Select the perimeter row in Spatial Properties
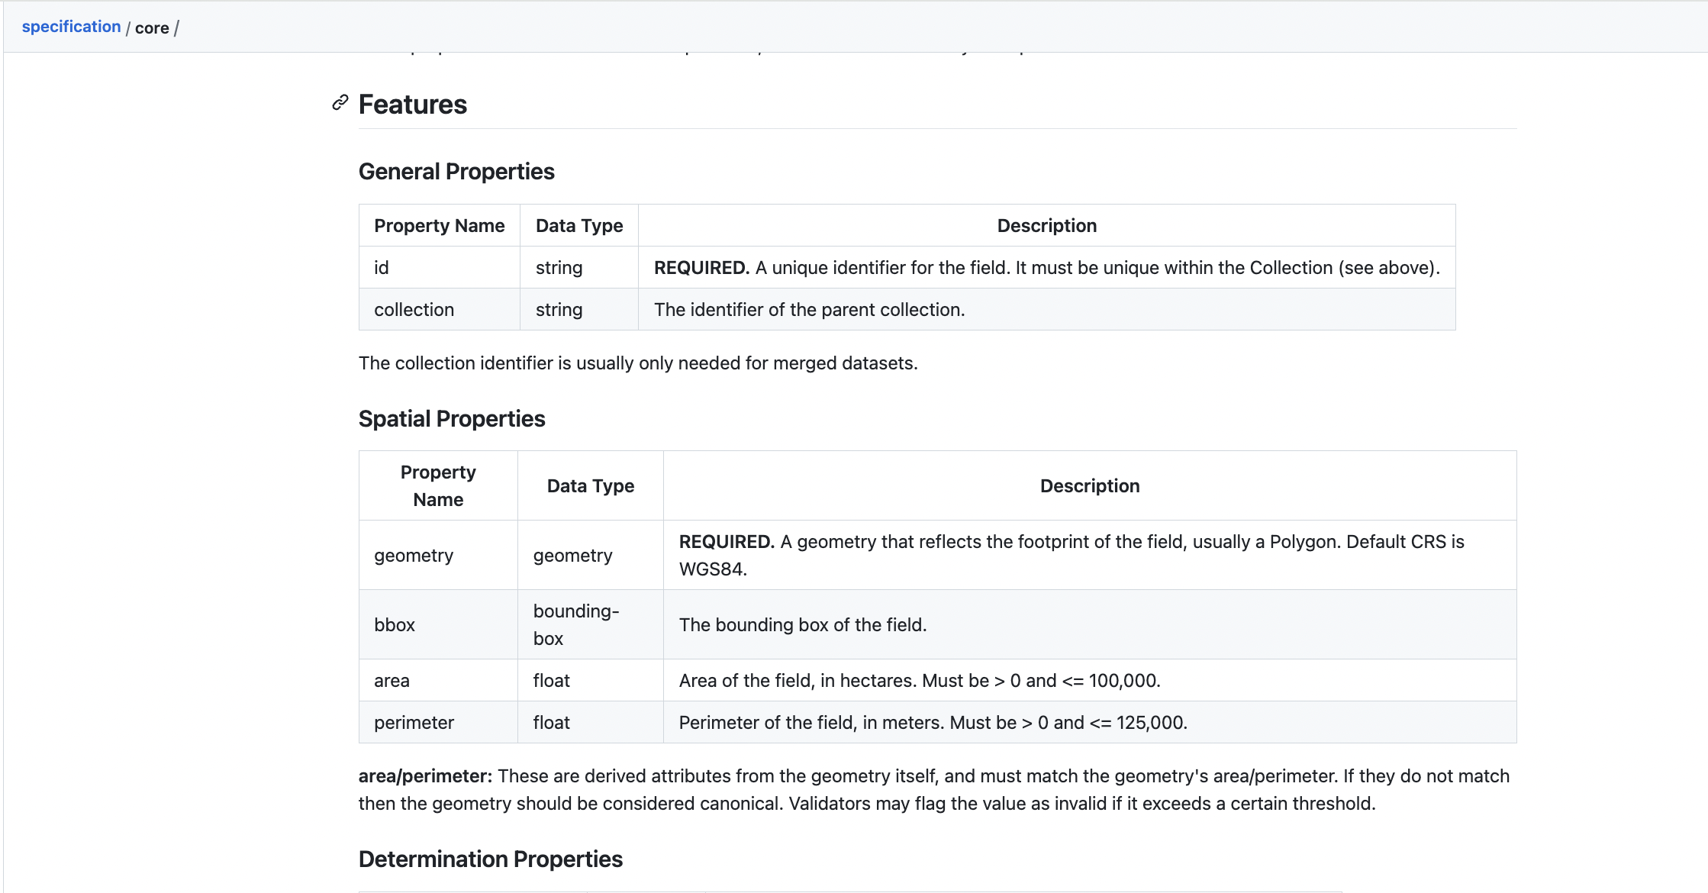This screenshot has width=1708, height=893. click(414, 722)
